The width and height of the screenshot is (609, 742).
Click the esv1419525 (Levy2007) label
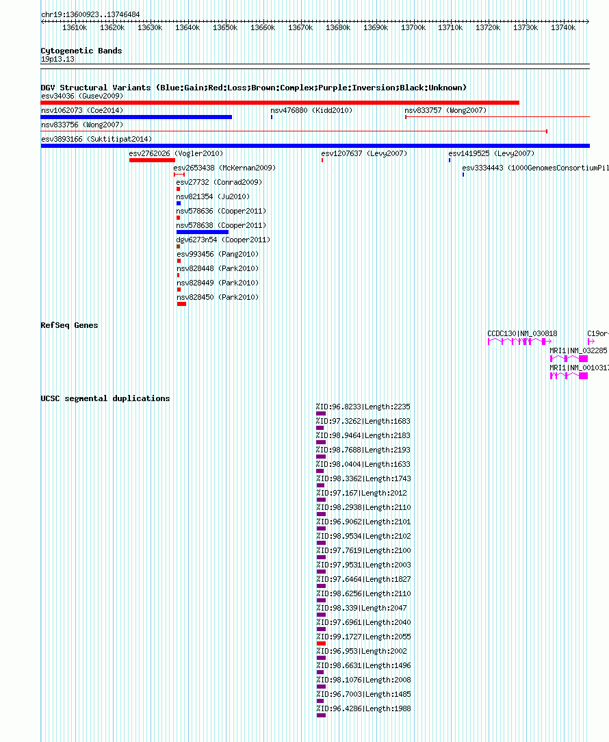point(491,153)
